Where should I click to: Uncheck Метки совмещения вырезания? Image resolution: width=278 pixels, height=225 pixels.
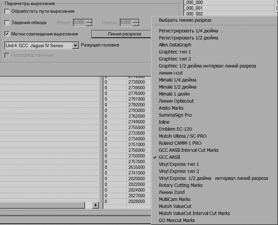coord(7,34)
